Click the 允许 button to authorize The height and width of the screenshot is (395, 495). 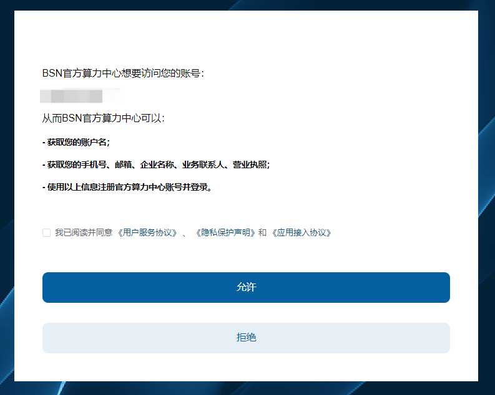click(x=246, y=287)
